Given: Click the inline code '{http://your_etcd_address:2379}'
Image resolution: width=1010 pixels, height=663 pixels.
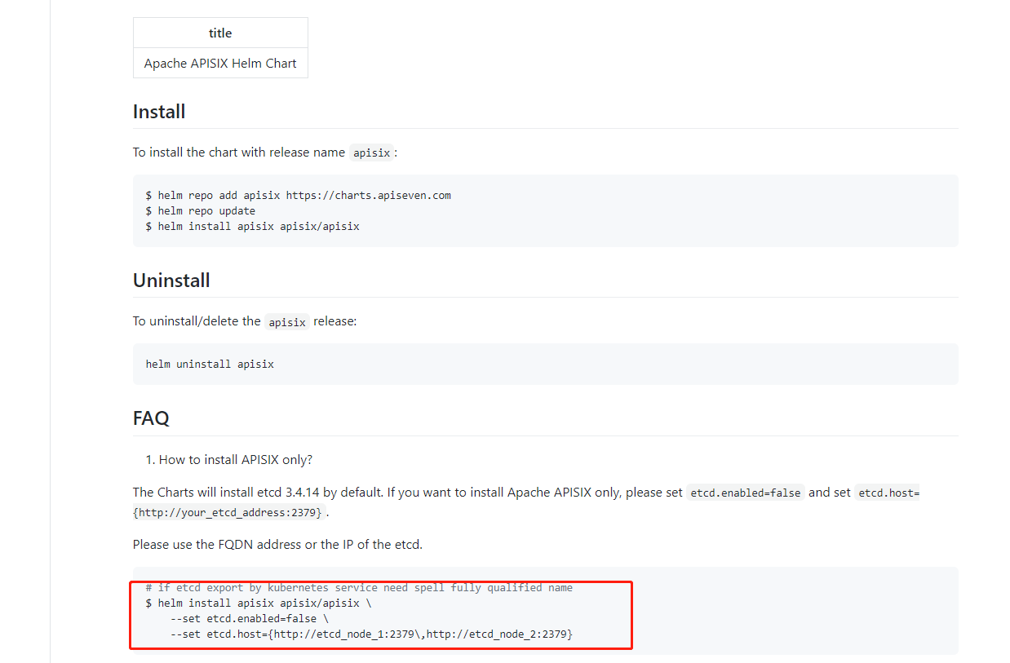Looking at the screenshot, I should [x=229, y=512].
